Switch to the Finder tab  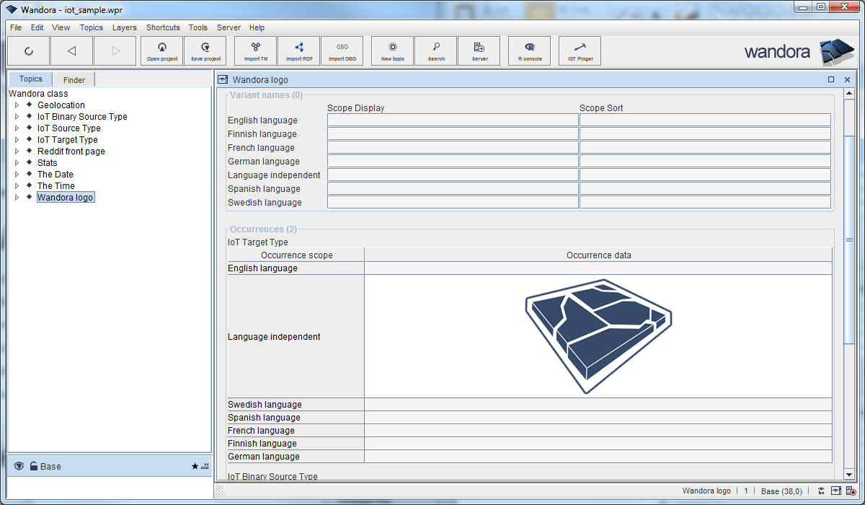pos(74,80)
